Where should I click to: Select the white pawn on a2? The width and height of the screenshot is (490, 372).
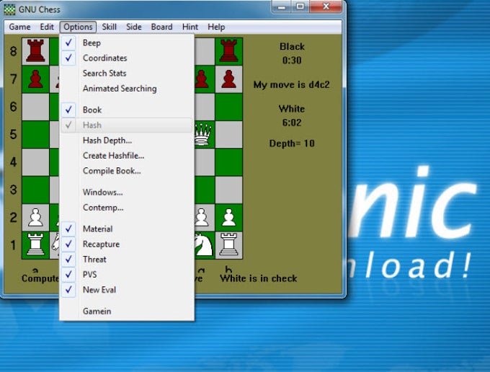point(35,218)
